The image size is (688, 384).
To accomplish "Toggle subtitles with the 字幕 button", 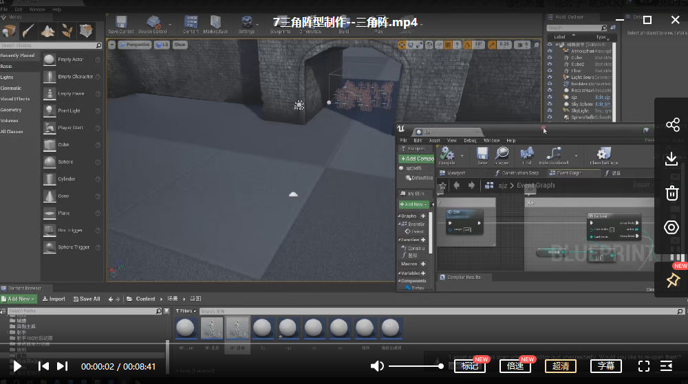I will (606, 366).
